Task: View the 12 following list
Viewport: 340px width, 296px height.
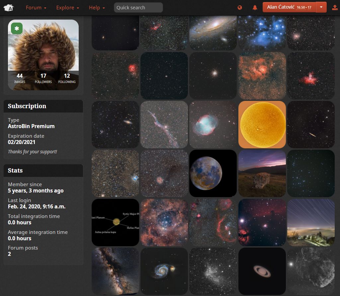Action: [67, 78]
